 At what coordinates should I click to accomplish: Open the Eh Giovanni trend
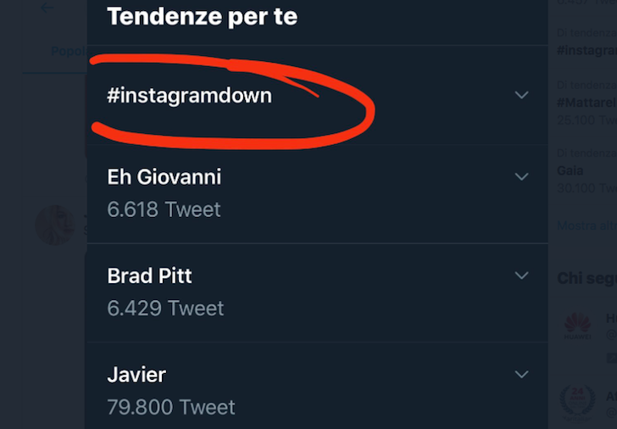coord(164,176)
